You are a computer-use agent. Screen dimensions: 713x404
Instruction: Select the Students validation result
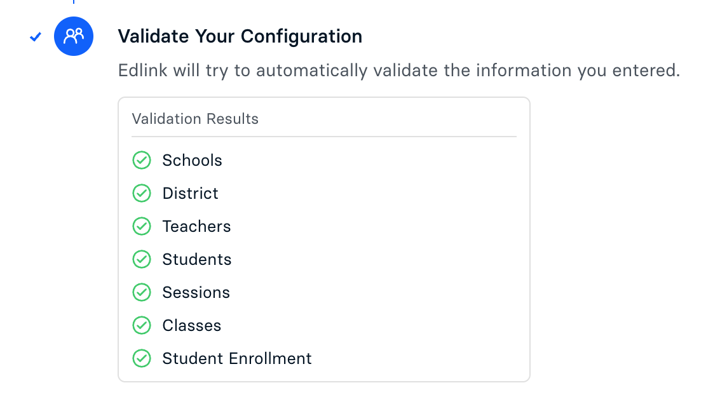pos(197,259)
